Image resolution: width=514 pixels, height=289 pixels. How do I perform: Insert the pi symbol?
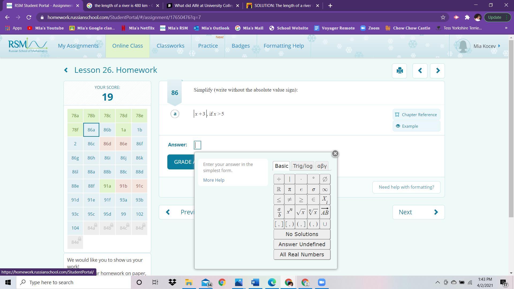coord(289,189)
